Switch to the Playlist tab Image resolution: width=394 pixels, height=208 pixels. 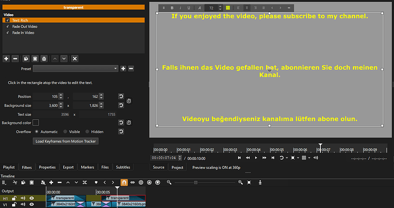point(9,167)
